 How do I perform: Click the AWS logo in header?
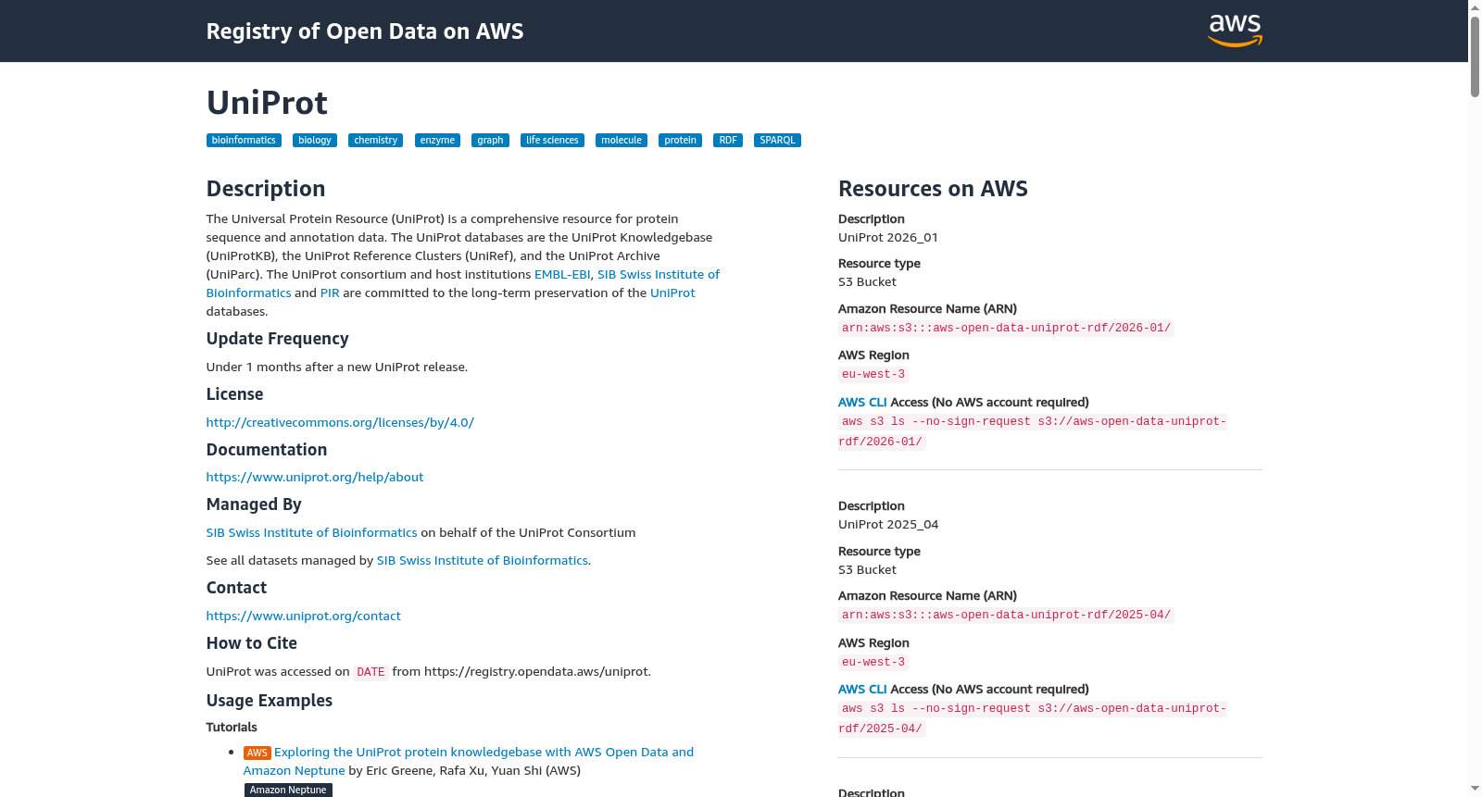1235,31
